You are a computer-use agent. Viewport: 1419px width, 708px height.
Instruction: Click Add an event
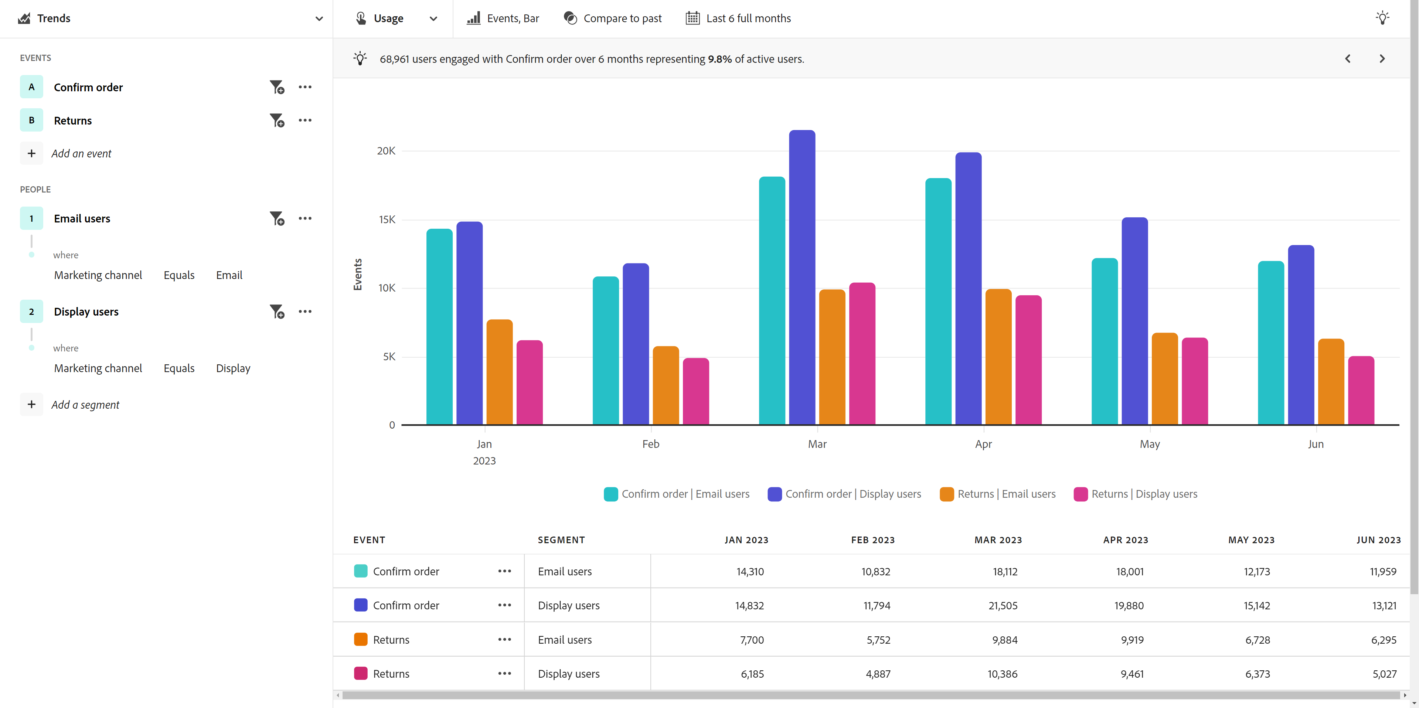point(81,153)
